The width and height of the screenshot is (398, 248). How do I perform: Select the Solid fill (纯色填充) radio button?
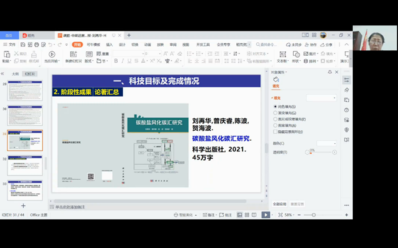click(x=275, y=107)
